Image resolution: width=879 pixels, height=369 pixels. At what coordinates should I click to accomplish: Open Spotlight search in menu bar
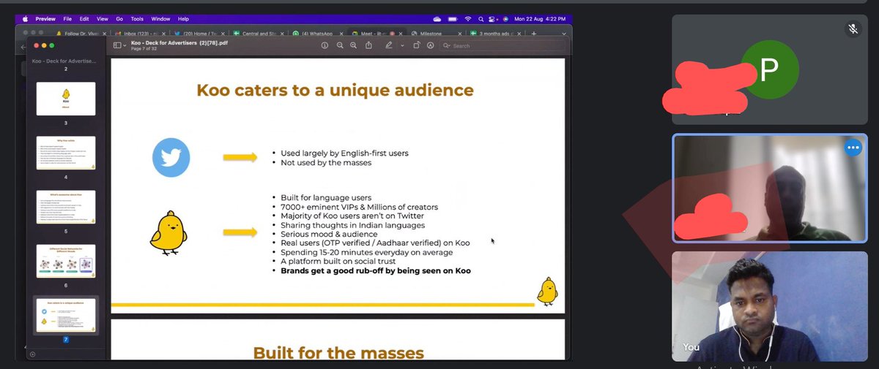481,19
